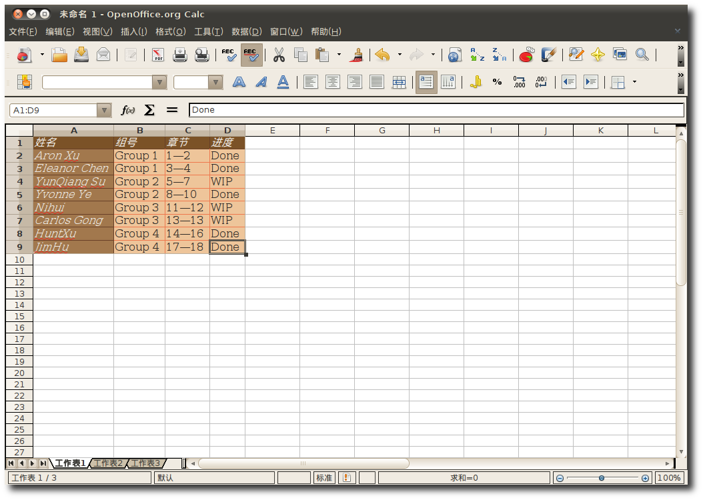Image resolution: width=703 pixels, height=500 pixels.
Task: Click the zoom slider handle
Action: point(602,478)
